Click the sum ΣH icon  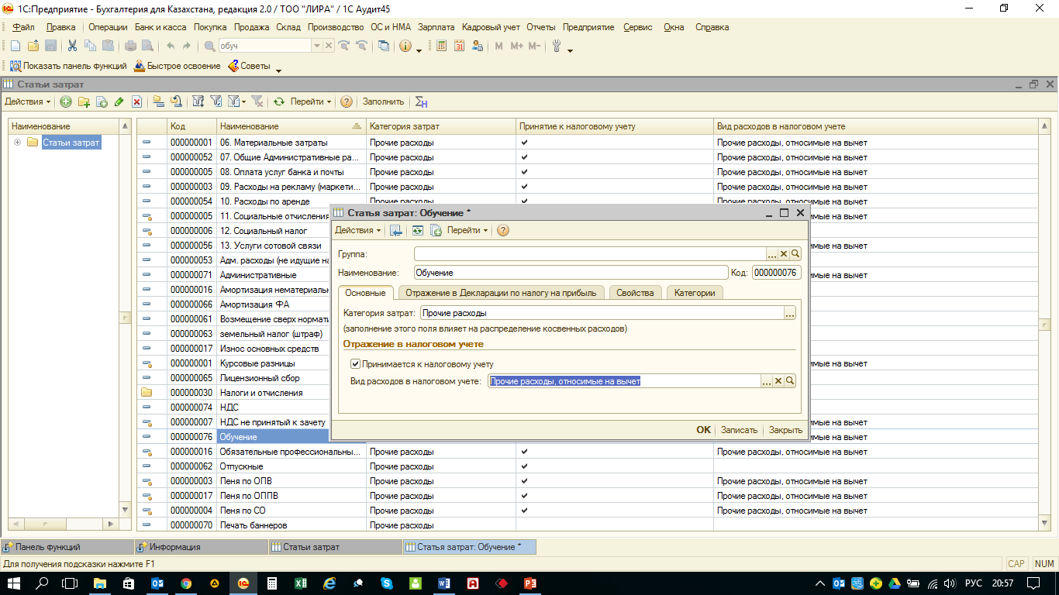coord(422,101)
